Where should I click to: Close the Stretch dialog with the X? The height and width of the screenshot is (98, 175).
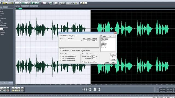pyautogui.click(x=115, y=33)
